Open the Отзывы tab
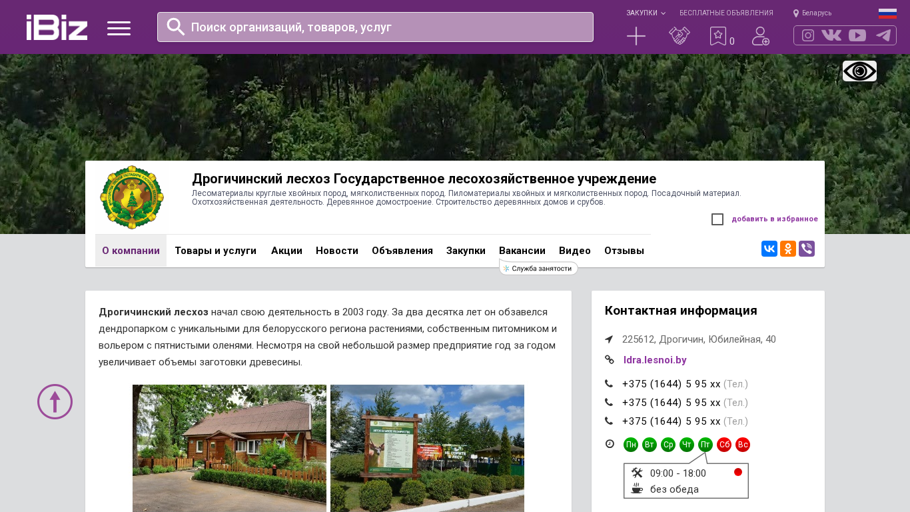 (x=624, y=251)
